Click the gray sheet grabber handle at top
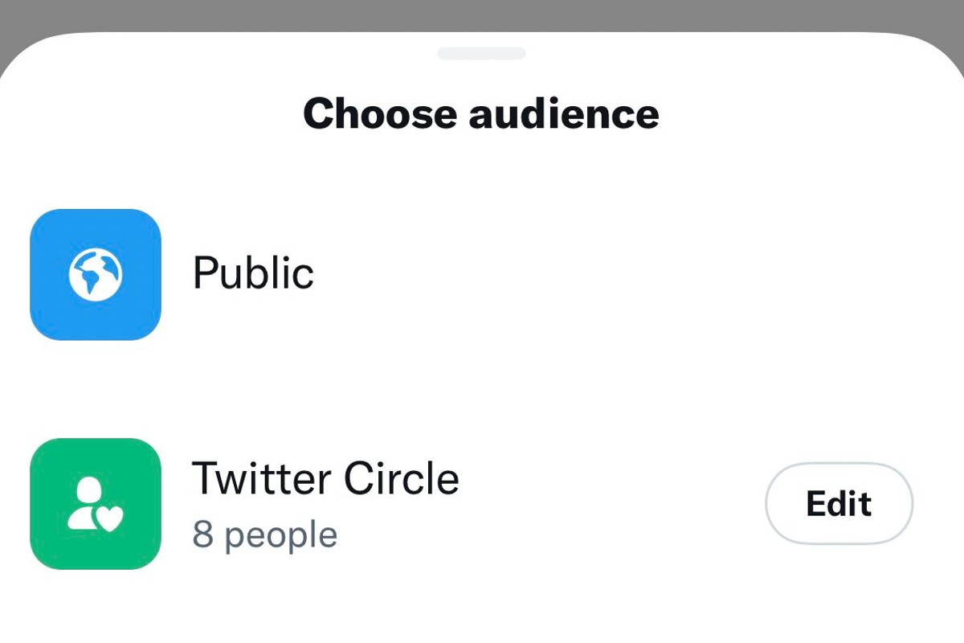Screen dimensions: 964x643 (x=481, y=53)
